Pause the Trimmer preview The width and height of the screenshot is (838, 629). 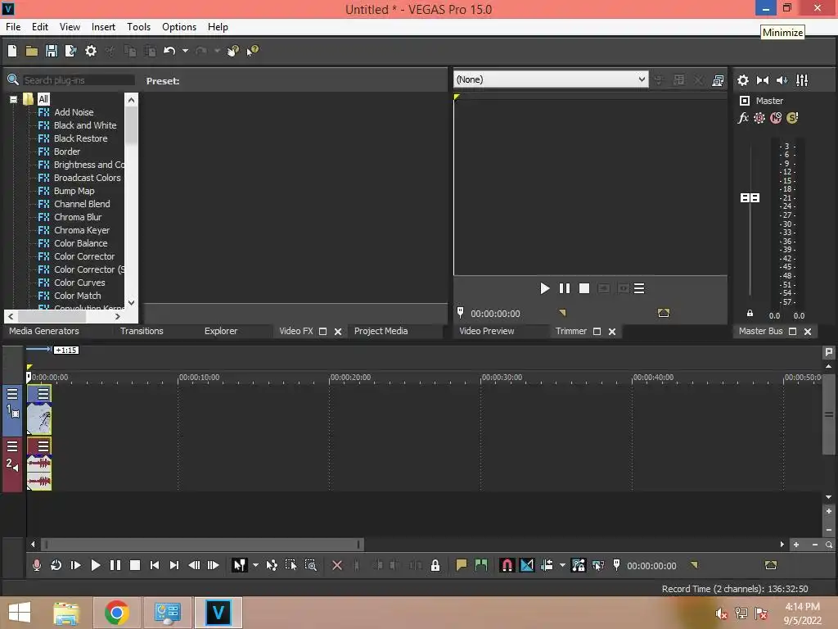pos(565,289)
